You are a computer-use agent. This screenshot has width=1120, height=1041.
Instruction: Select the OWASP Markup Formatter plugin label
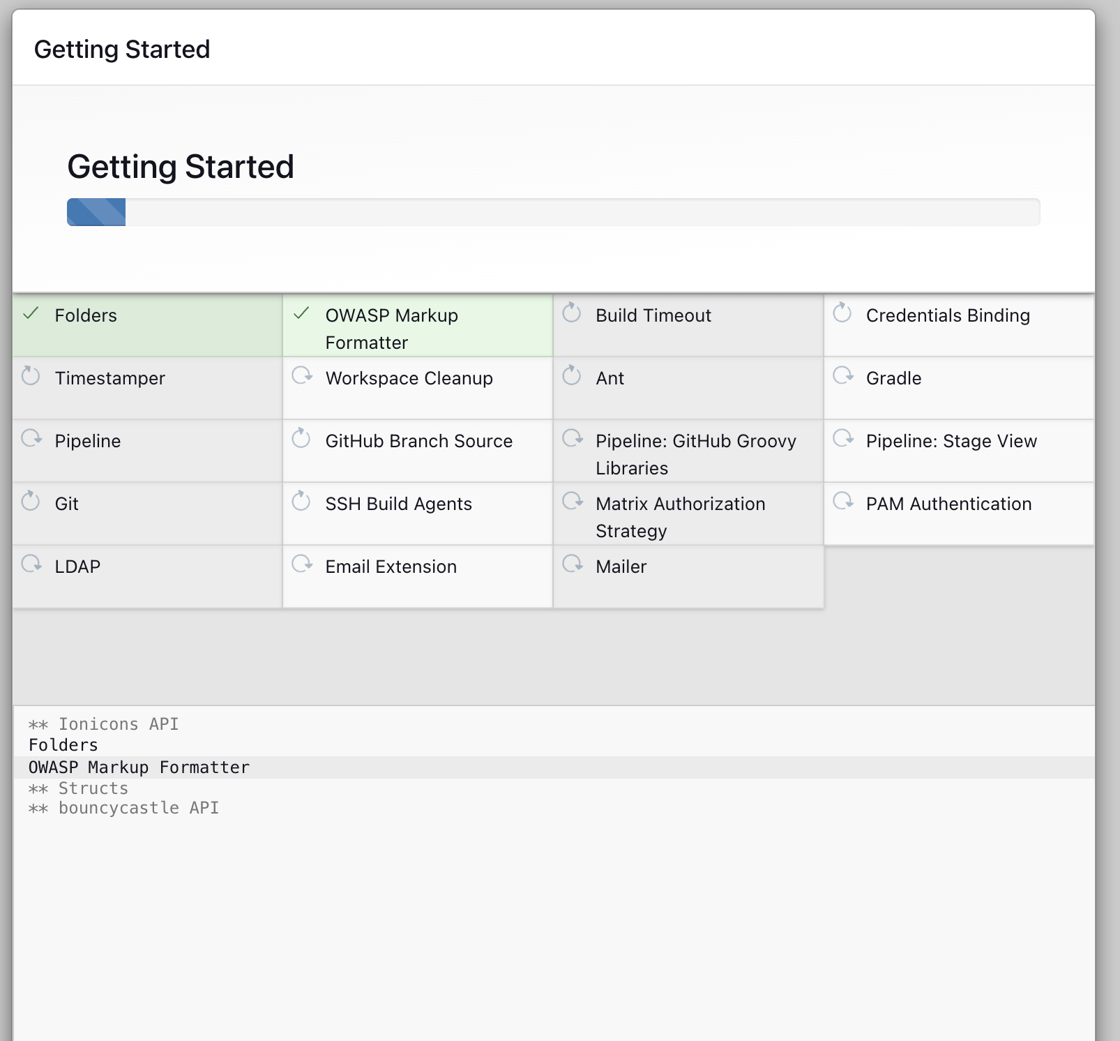[x=391, y=329]
